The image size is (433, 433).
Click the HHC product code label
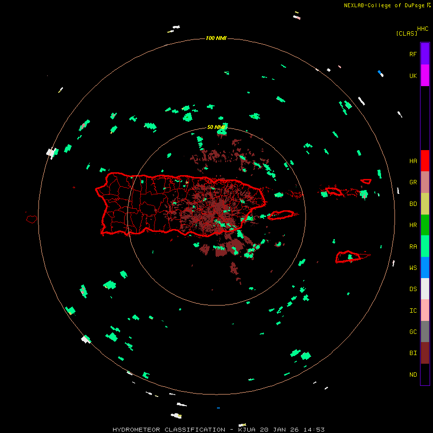tap(422, 29)
